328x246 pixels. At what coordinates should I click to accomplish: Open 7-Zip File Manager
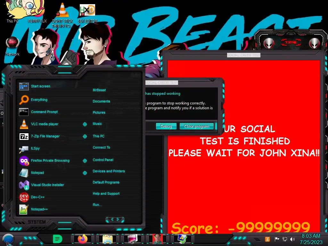39,136
